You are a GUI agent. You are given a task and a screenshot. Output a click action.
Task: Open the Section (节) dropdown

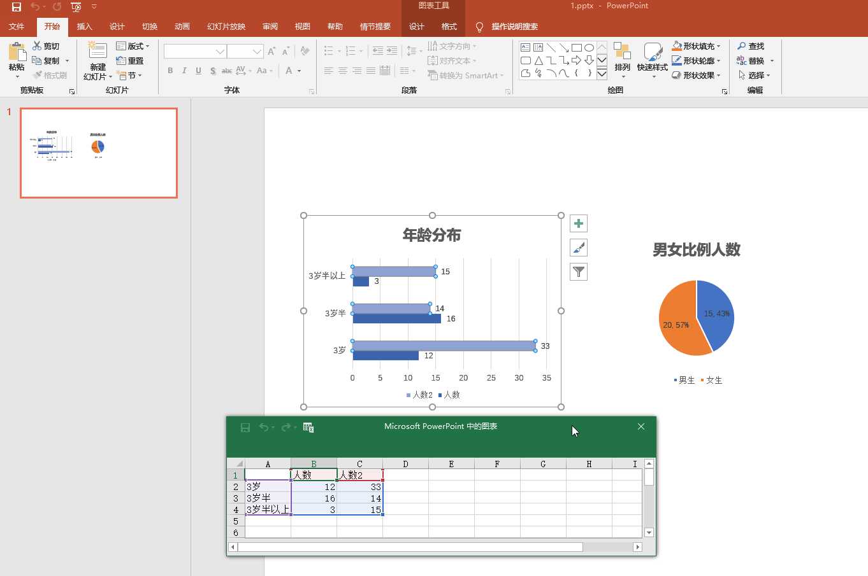tap(129, 75)
